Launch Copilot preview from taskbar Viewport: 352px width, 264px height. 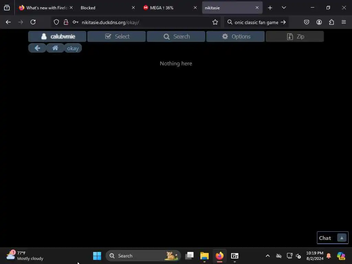(x=341, y=256)
